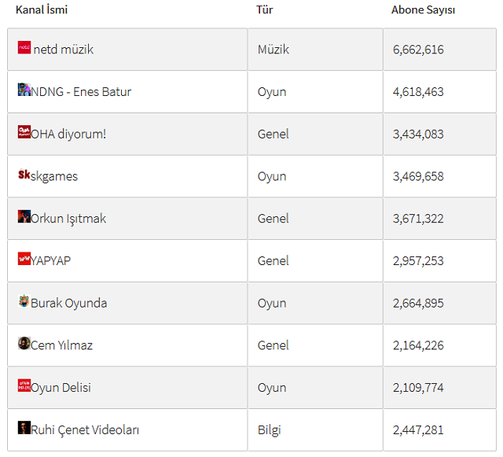
Task: Open the netd müzik channel name
Action: [x=64, y=50]
